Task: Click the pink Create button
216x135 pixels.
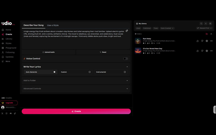Action: pos(76,111)
